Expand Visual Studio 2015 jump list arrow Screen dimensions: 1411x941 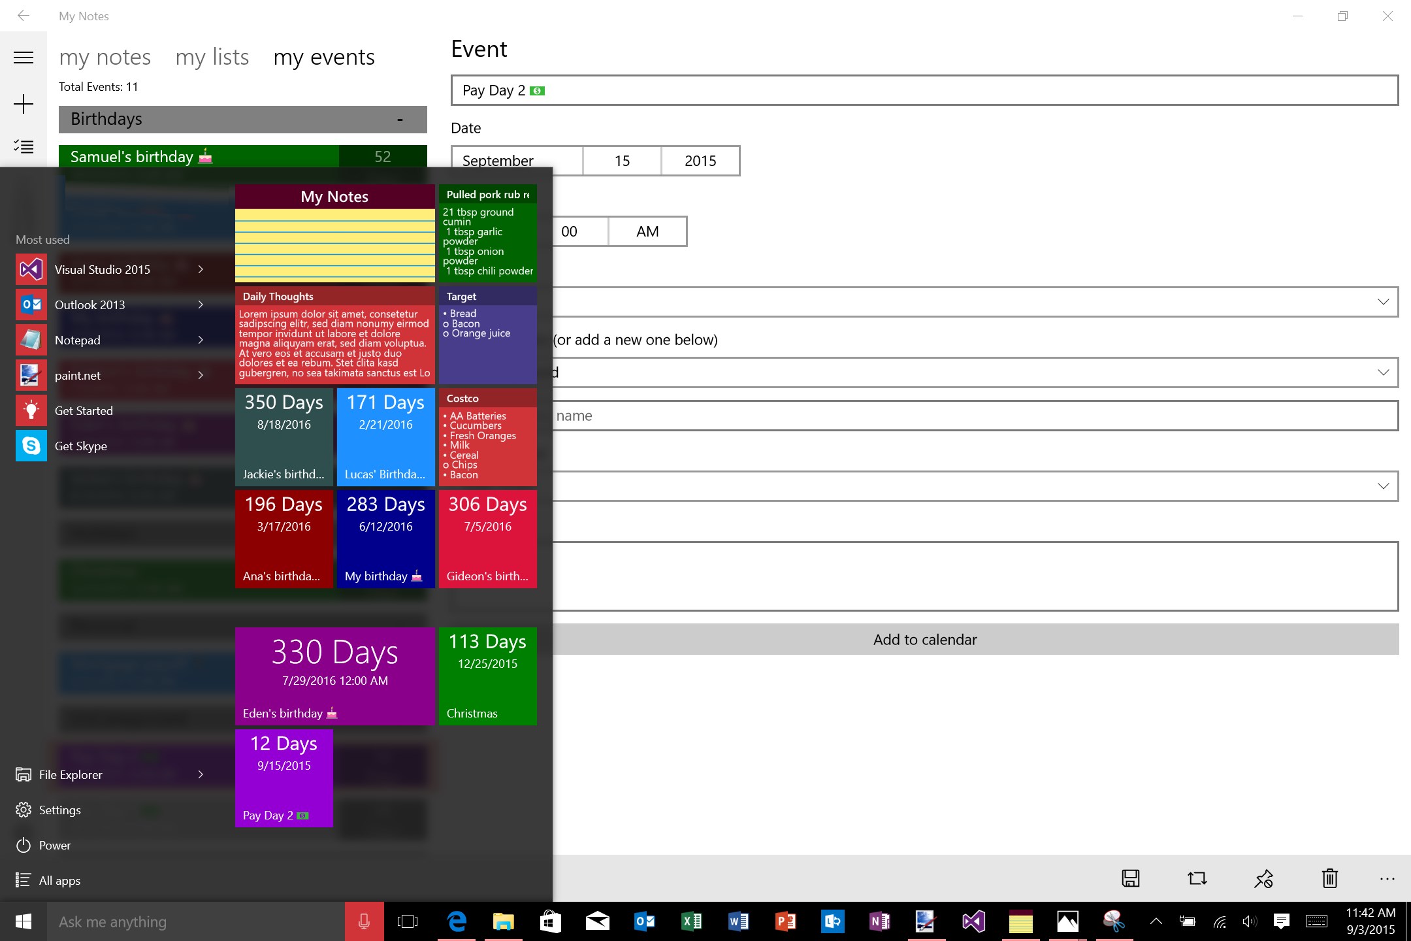click(x=201, y=269)
